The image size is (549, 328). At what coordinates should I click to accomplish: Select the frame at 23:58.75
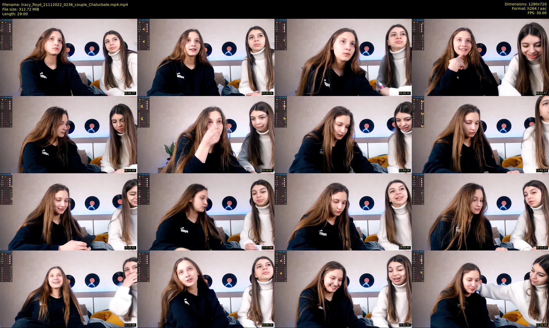[x=206, y=289]
